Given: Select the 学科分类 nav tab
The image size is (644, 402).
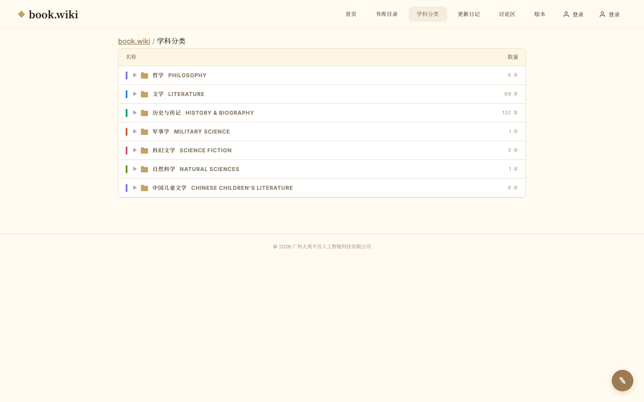Looking at the screenshot, I should click(x=428, y=14).
